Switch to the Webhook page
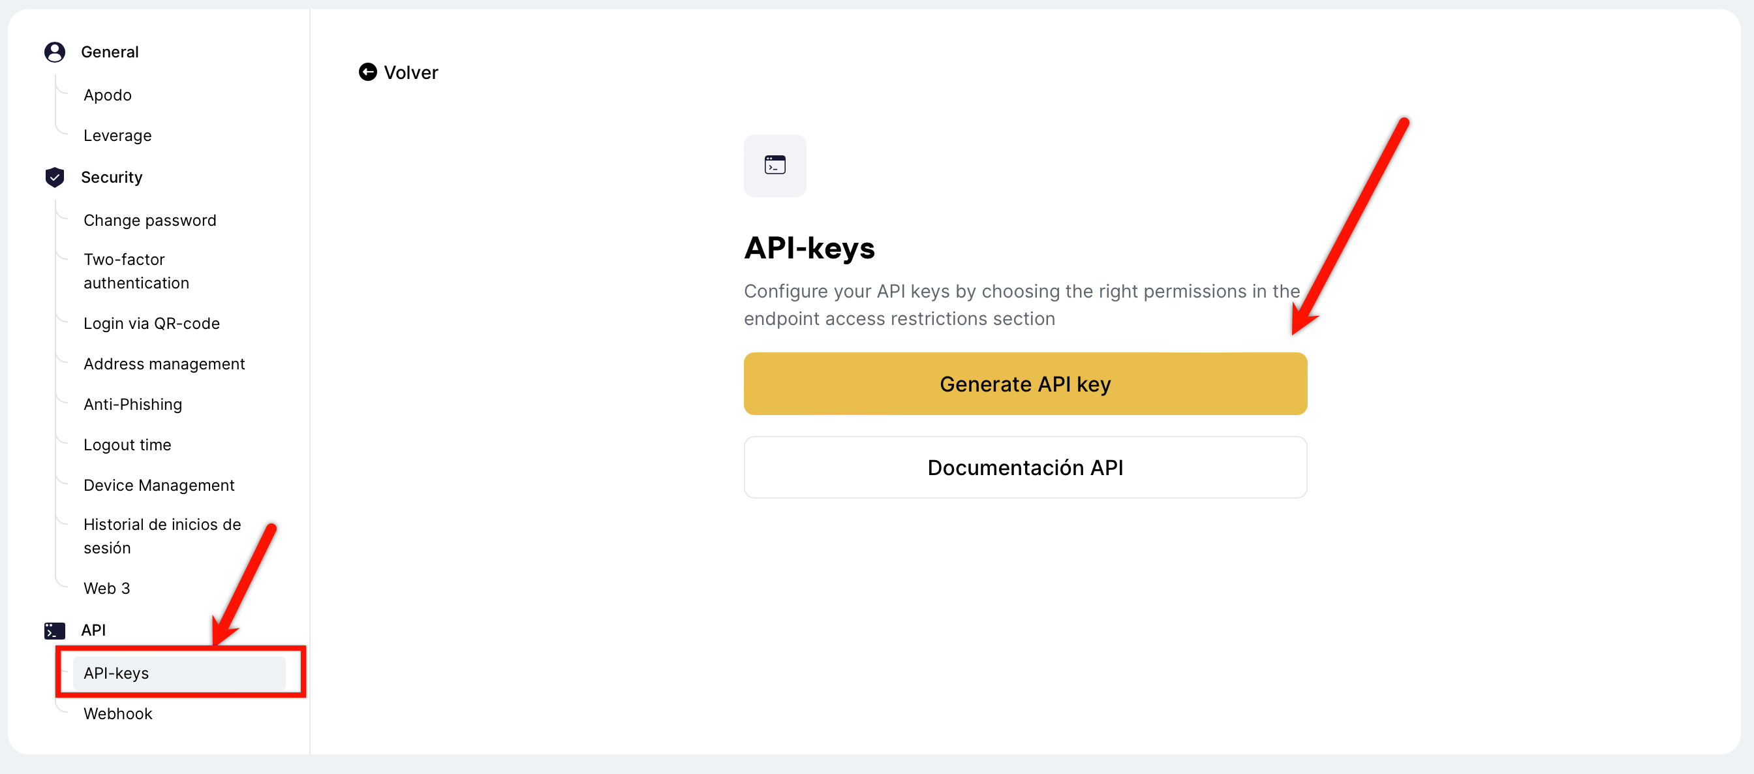This screenshot has width=1754, height=774. [x=118, y=713]
